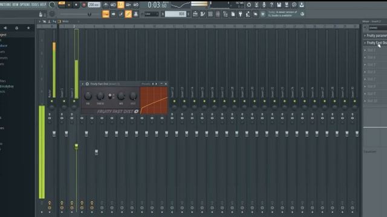Click the render/export audio icon

click(287, 5)
